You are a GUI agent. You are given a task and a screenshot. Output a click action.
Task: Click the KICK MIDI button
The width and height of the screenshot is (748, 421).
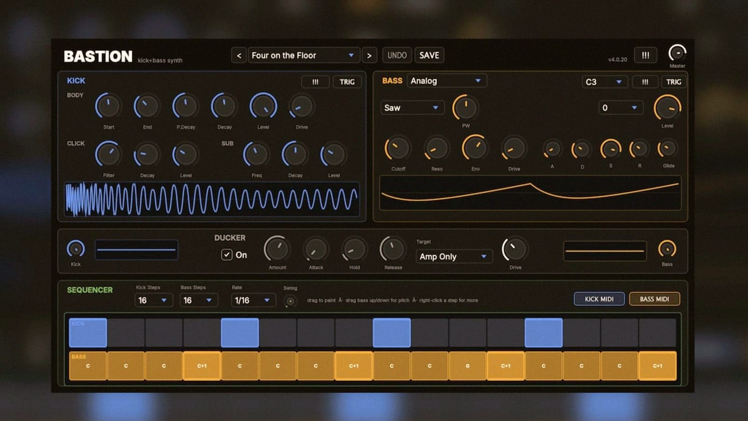click(x=599, y=299)
